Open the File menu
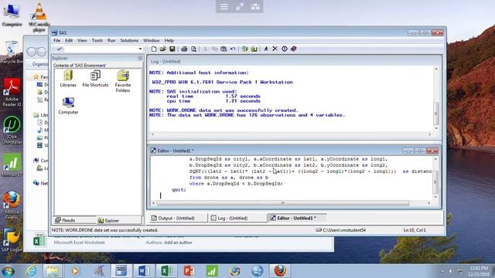Screen dimensions: 495x278 click(x=56, y=40)
